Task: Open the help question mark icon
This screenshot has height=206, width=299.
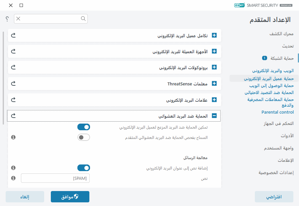Action: pyautogui.click(x=7, y=19)
